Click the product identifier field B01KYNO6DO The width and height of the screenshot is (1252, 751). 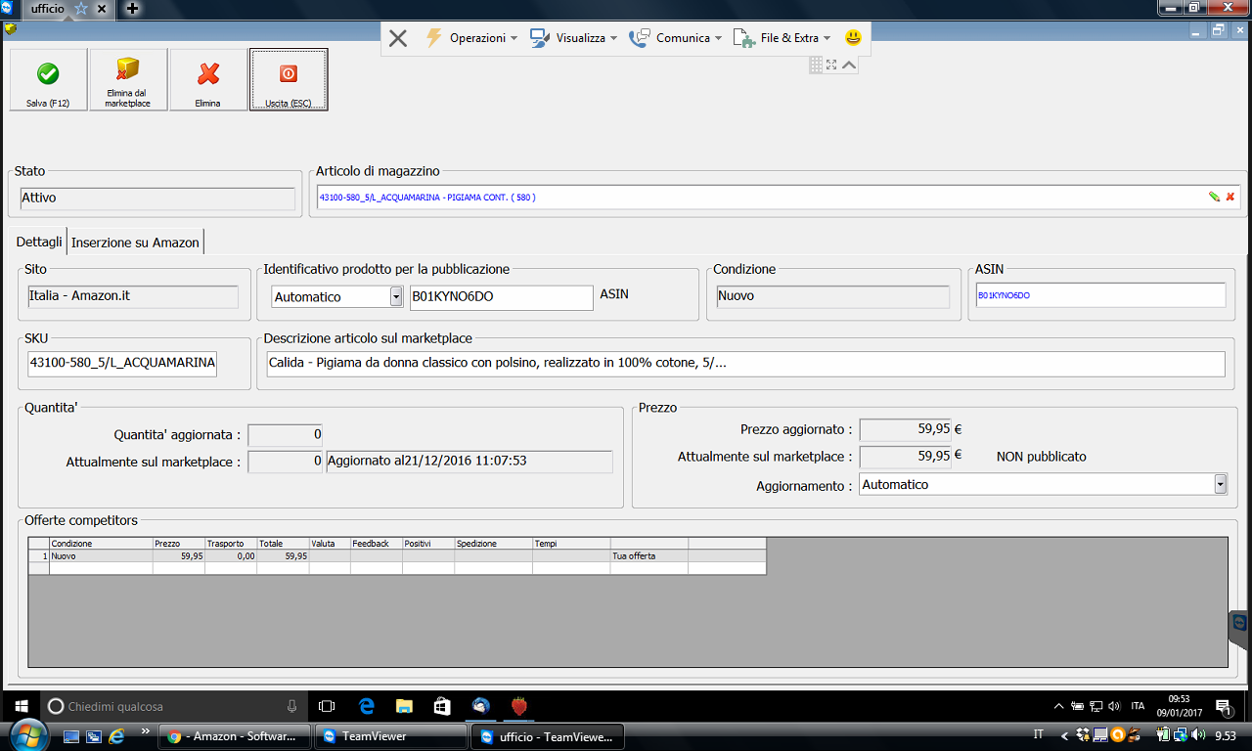pos(501,296)
